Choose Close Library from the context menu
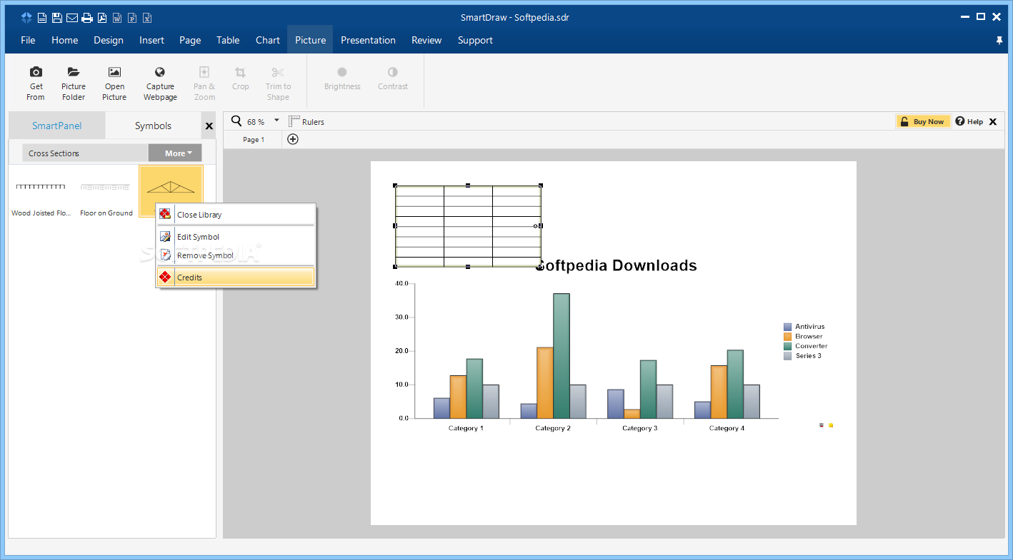 tap(236, 214)
